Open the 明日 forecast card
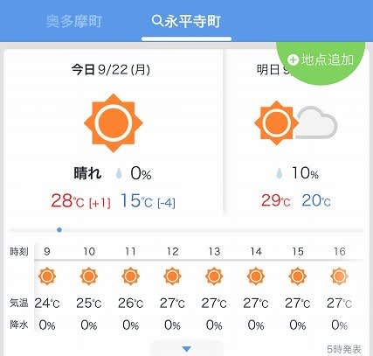 click(x=296, y=133)
